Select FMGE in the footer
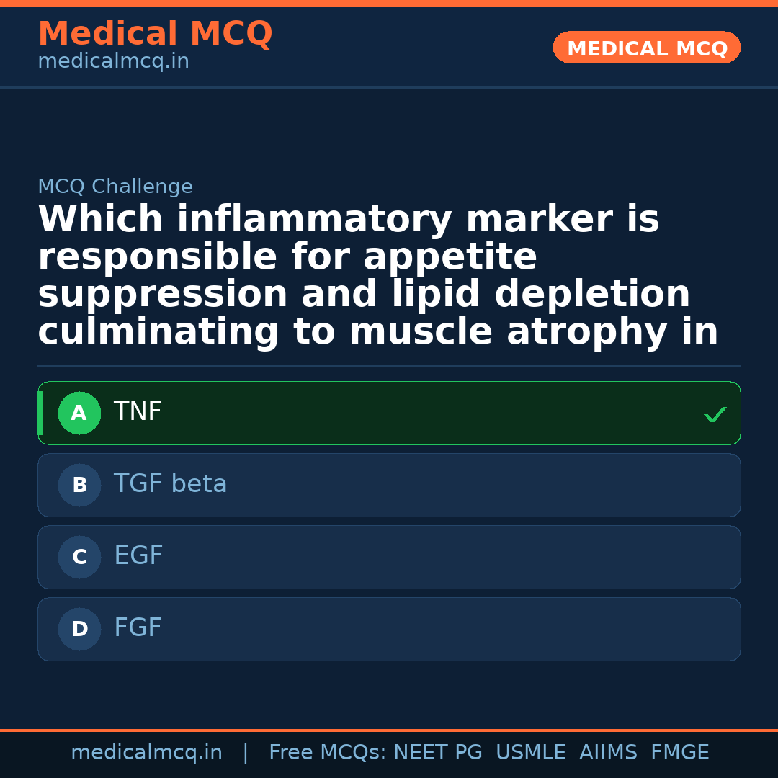 click(680, 753)
